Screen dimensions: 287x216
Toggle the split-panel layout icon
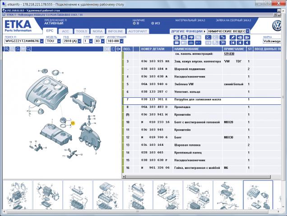[x=113, y=49]
